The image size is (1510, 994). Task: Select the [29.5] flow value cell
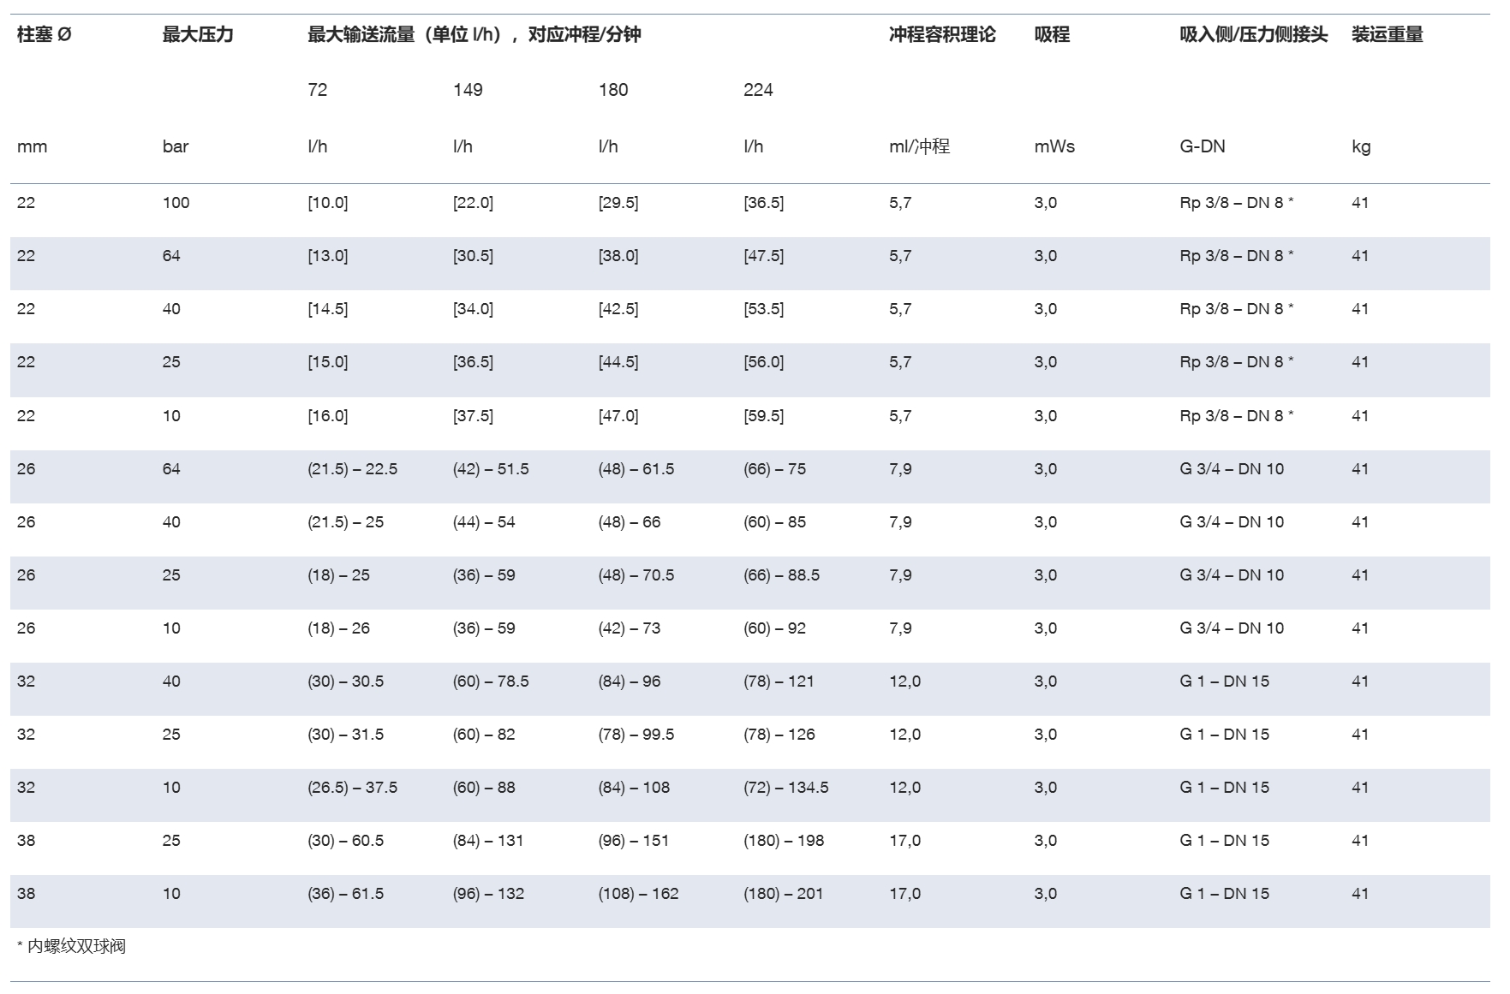coord(618,203)
